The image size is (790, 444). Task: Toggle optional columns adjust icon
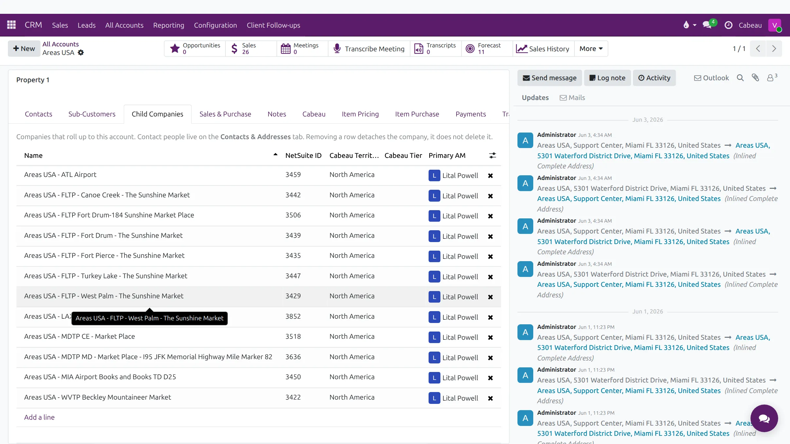[x=492, y=156]
